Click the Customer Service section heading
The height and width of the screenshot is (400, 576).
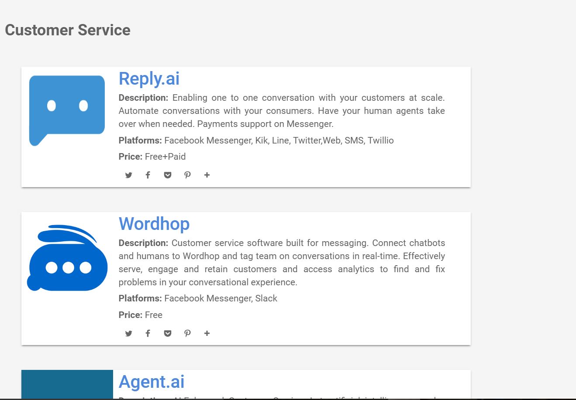coord(68,30)
